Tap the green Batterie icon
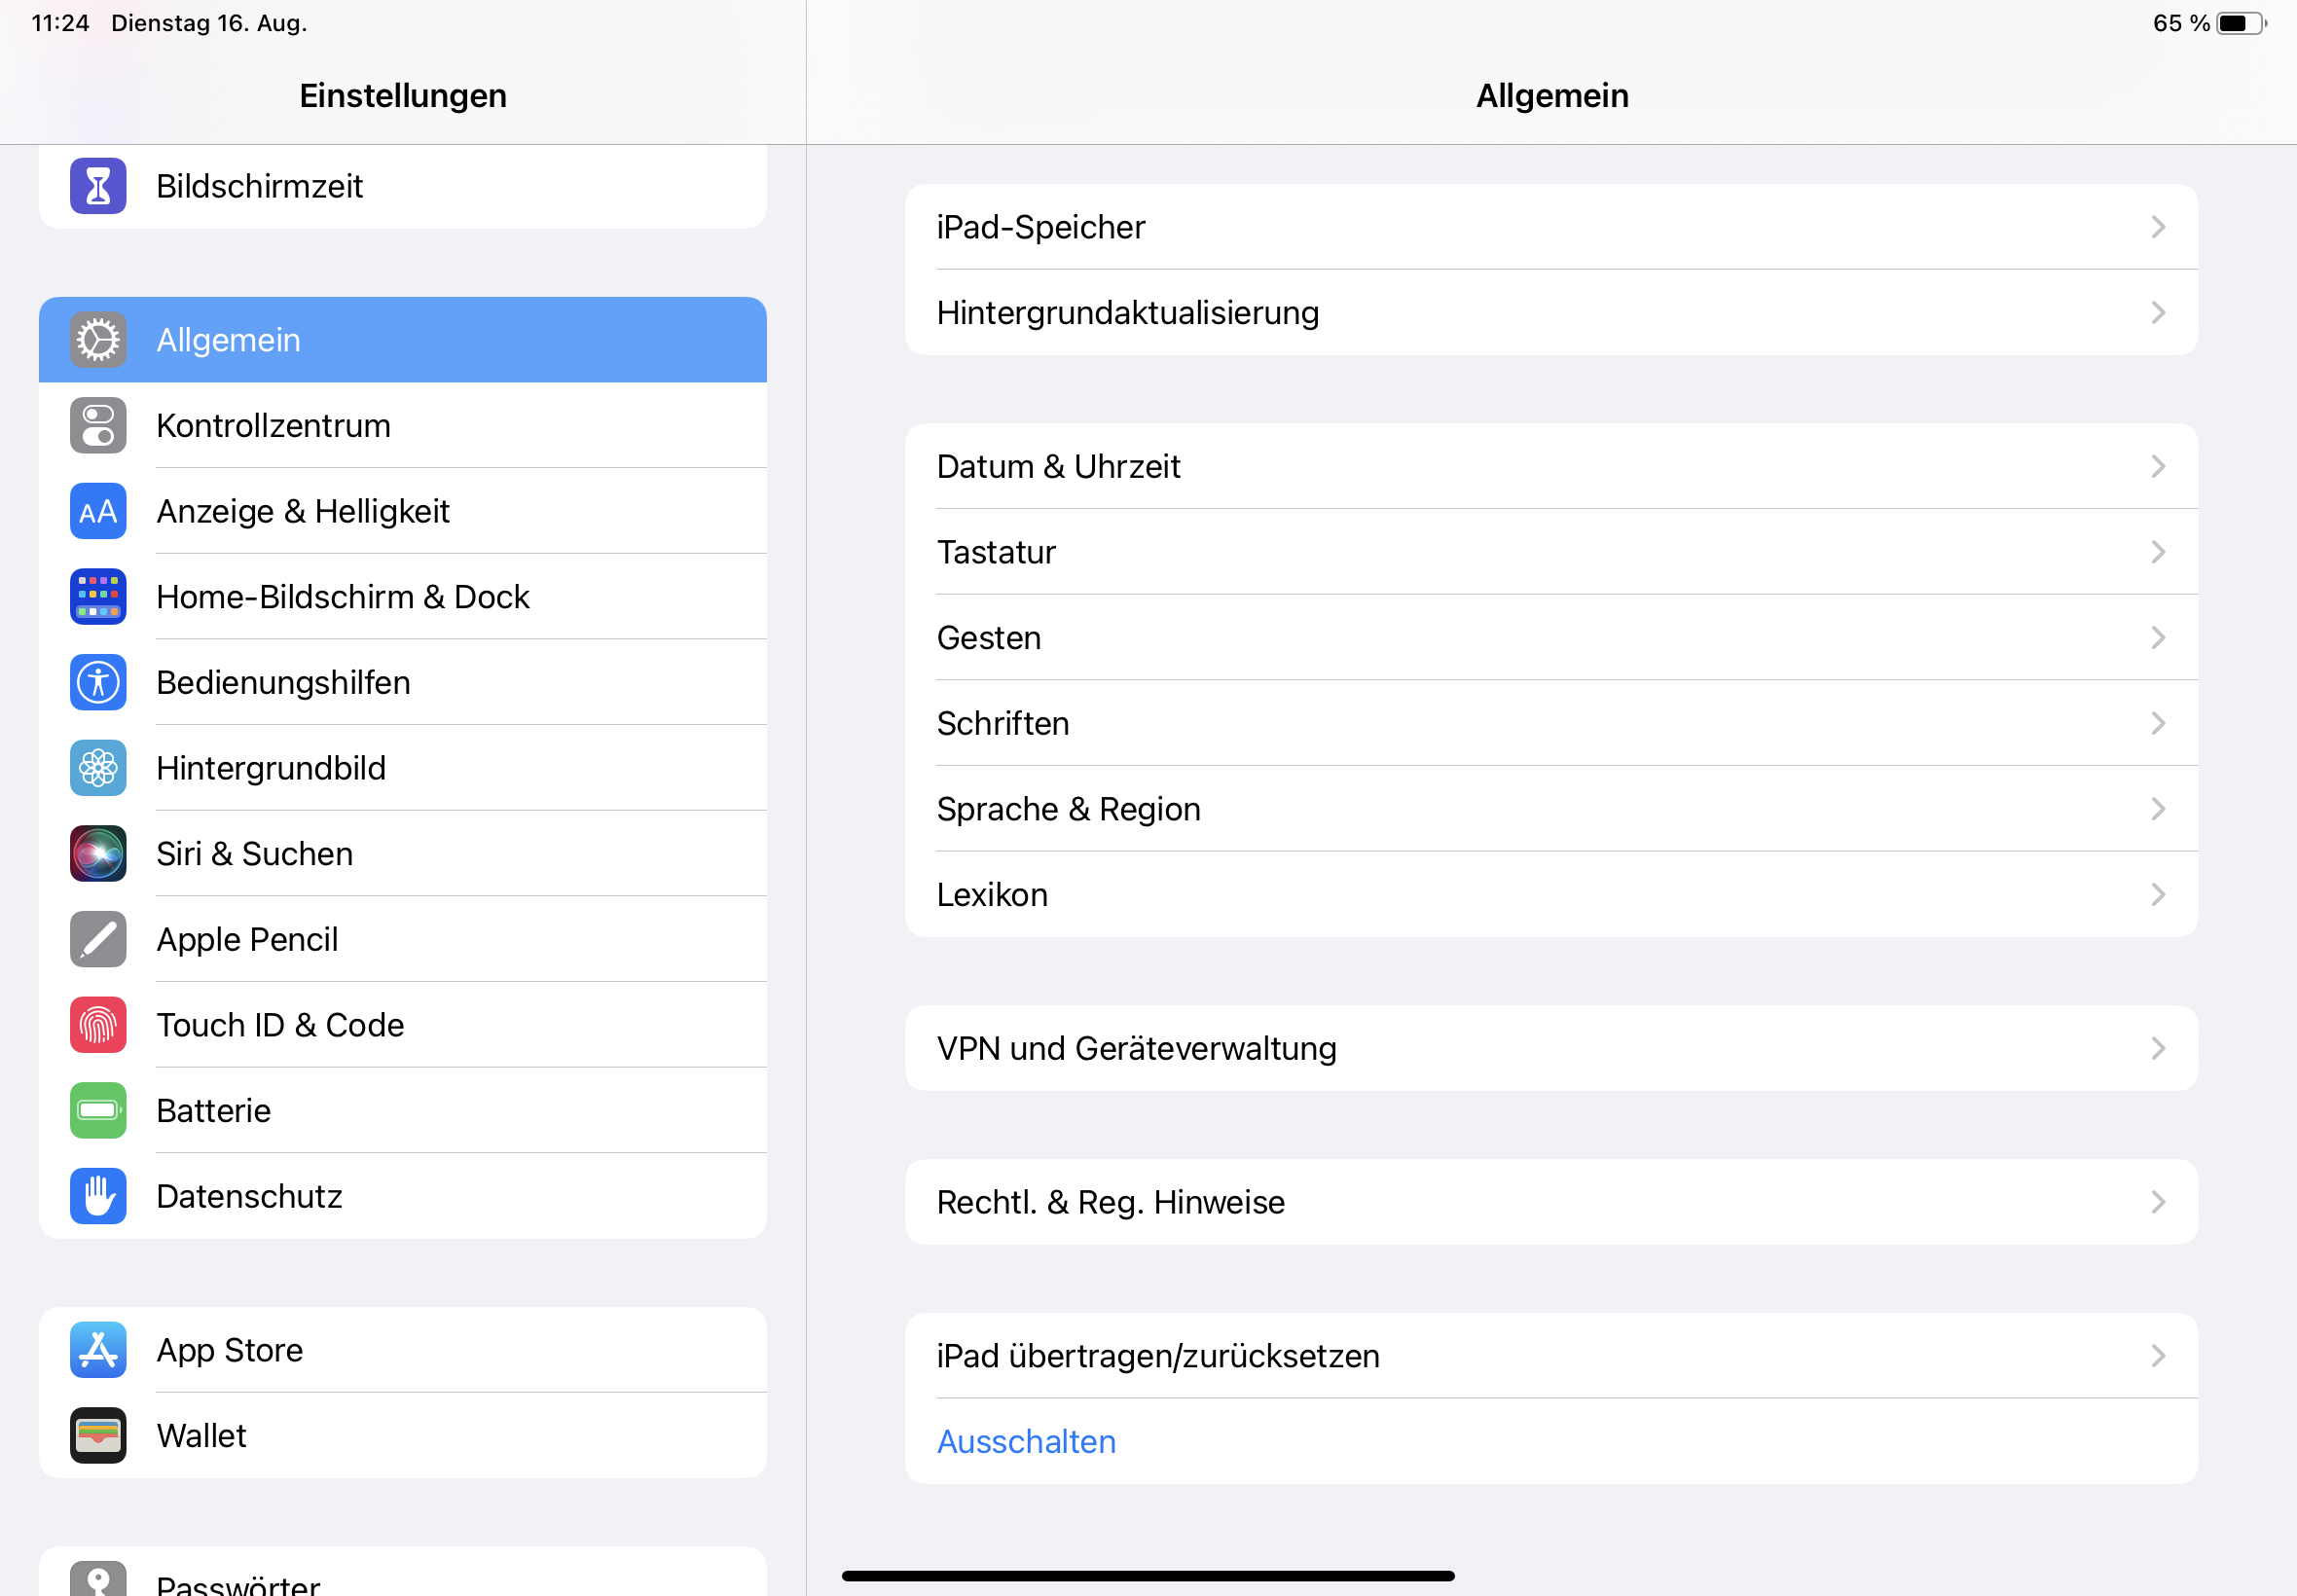This screenshot has height=1596, width=2297. 98,1110
